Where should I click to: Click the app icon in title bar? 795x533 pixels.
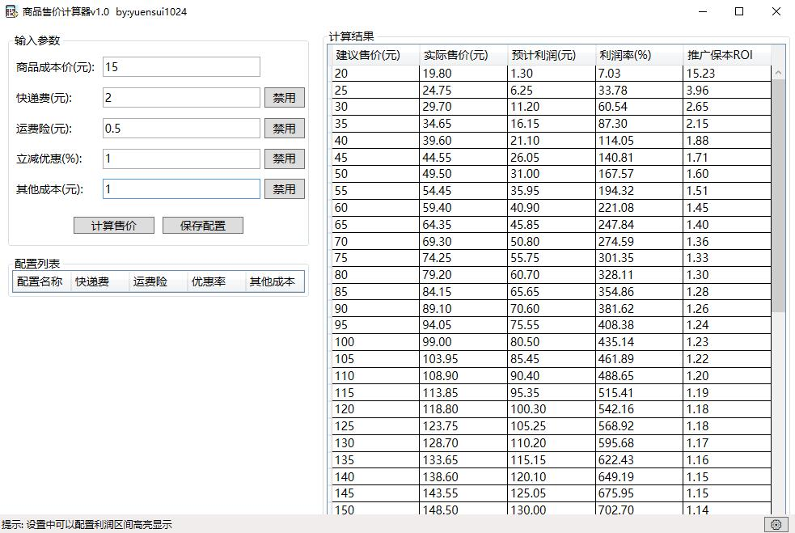click(11, 11)
